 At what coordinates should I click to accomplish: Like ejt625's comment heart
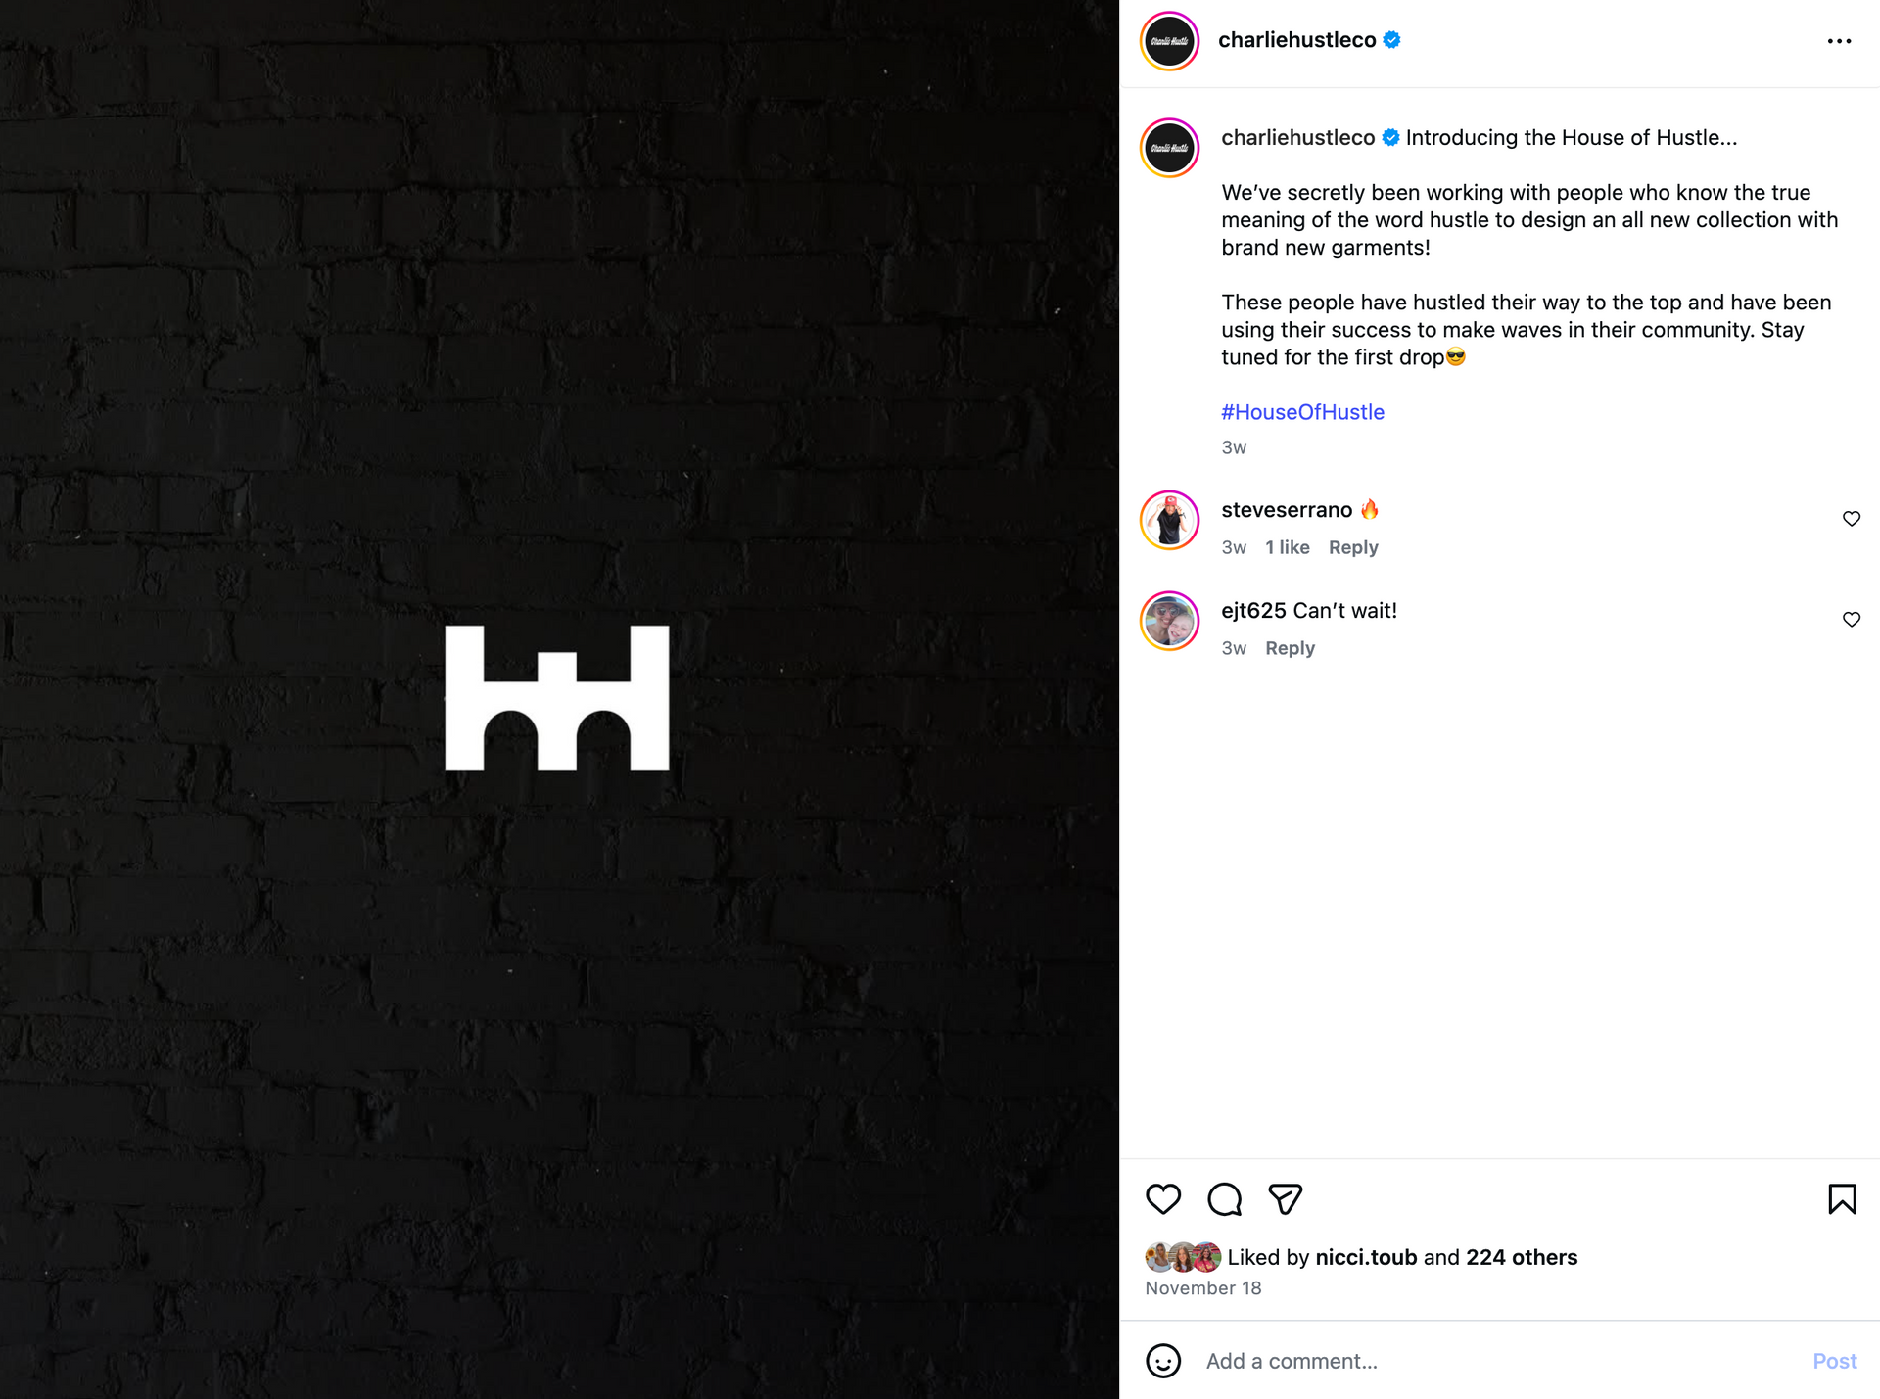[1851, 620]
